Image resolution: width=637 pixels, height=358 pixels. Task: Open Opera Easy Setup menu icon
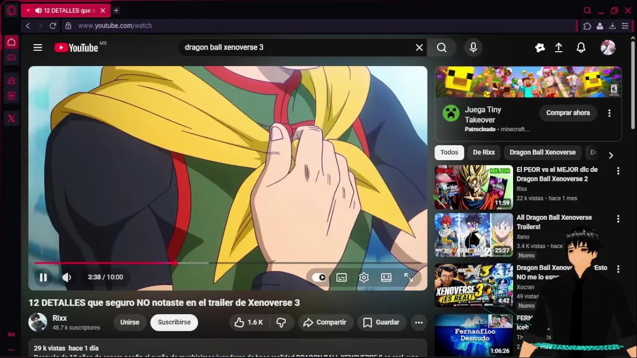(x=625, y=26)
